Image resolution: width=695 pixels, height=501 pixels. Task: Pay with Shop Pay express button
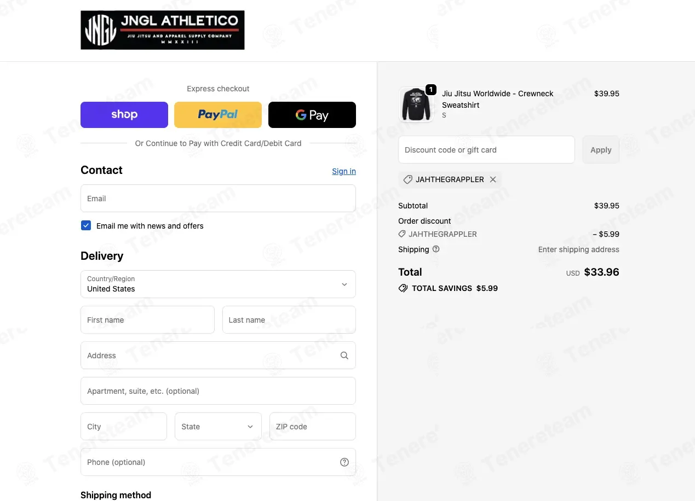click(124, 115)
